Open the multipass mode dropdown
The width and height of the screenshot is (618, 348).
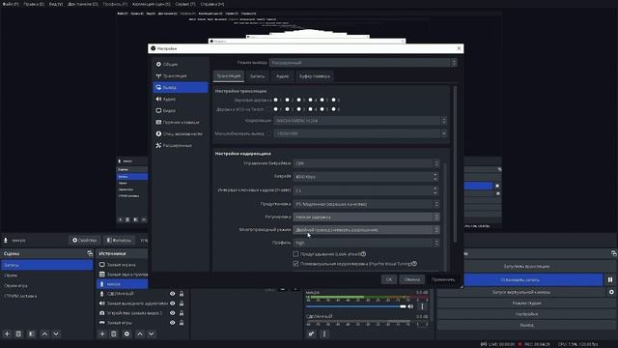click(x=366, y=230)
